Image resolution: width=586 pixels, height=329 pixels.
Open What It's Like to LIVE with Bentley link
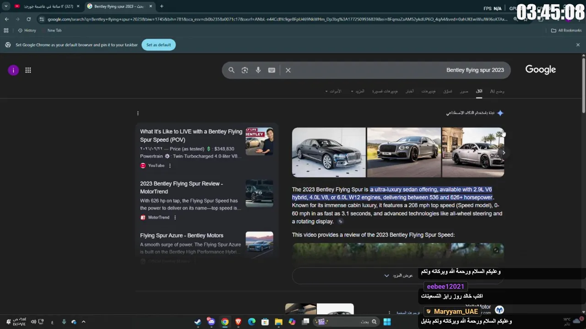[191, 136]
